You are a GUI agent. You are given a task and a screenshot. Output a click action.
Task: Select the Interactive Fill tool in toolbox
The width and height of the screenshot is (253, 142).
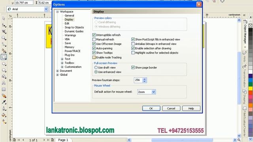(x=4, y=121)
